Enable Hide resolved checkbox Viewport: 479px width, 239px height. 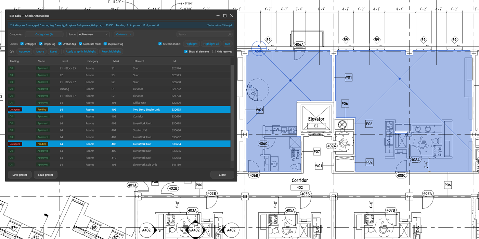point(214,52)
